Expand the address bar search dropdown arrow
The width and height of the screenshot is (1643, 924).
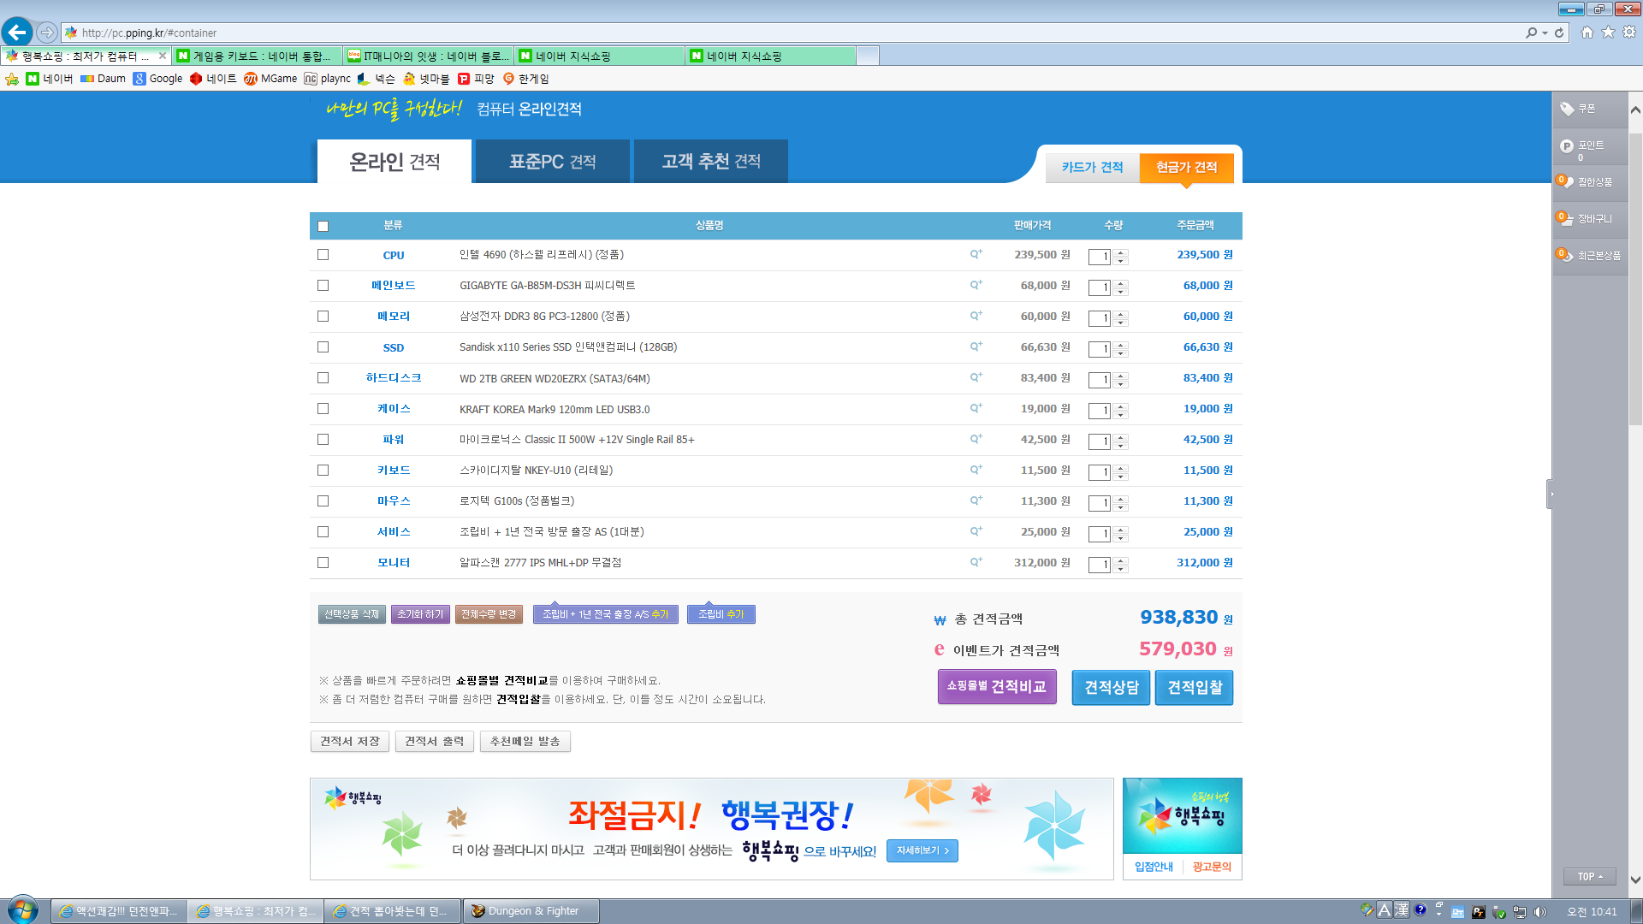1545,33
